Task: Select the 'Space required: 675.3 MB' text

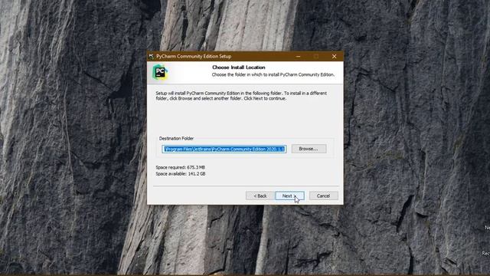Action: (181, 167)
